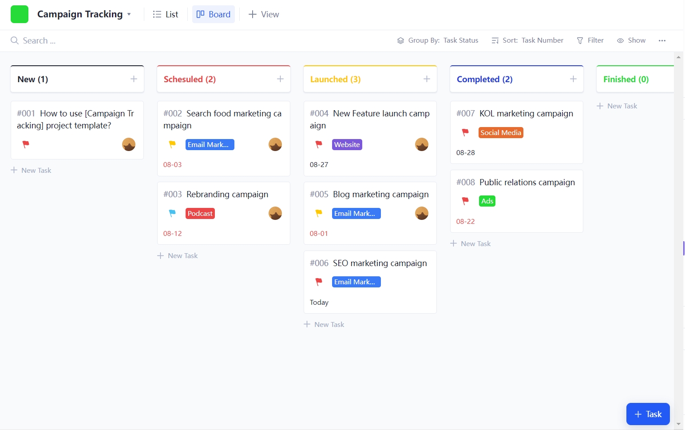
Task: Click the Show eye icon
Action: coord(620,40)
